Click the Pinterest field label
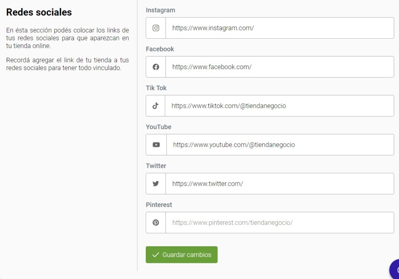Screen dimensions: 399x279 pyautogui.click(x=159, y=204)
